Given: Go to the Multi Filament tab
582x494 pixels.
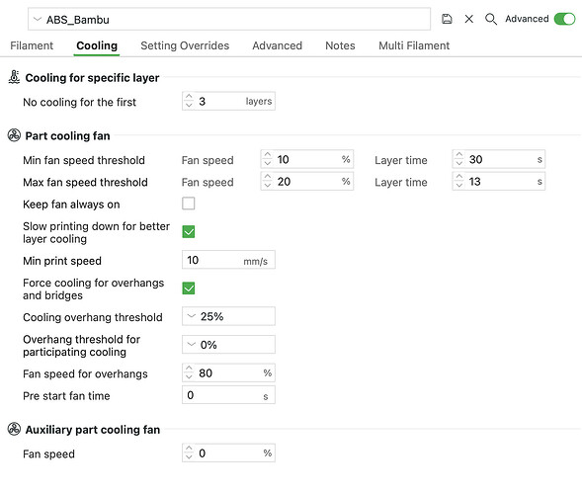Looking at the screenshot, I should click(x=414, y=45).
